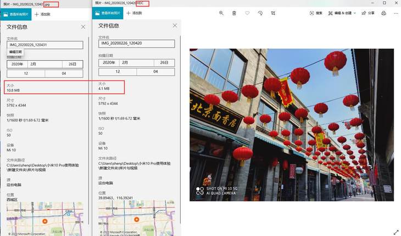Close the right 文件信息 panel
401x236 pixels.
click(175, 26)
